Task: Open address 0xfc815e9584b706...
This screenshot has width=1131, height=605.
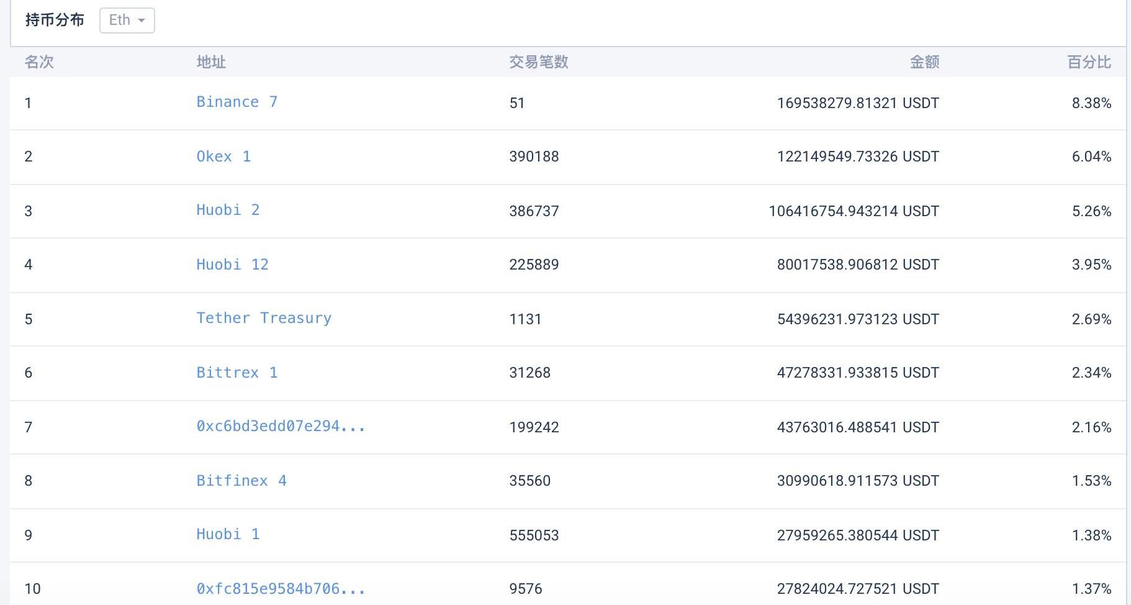Action: [281, 588]
